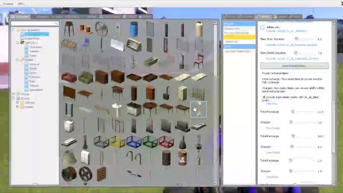343x193 pixels.
Task: Spawn the red sofa prop
Action: [x=69, y=77]
